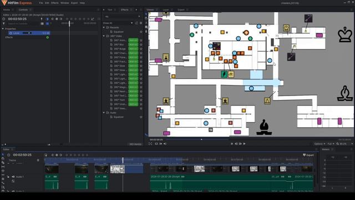Favorite the 360° Fishe... effect star
The image size is (355, 200).
141,57
